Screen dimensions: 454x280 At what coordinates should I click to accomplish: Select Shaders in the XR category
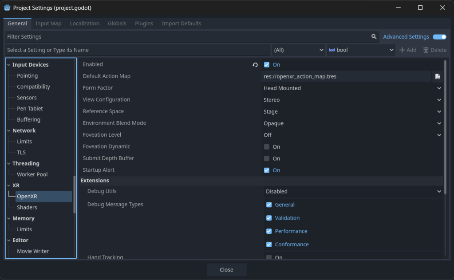27,207
